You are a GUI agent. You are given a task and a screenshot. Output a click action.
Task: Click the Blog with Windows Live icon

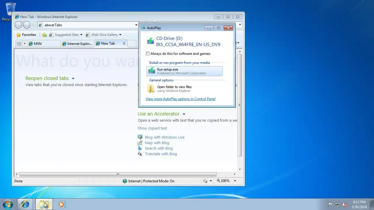click(x=140, y=137)
